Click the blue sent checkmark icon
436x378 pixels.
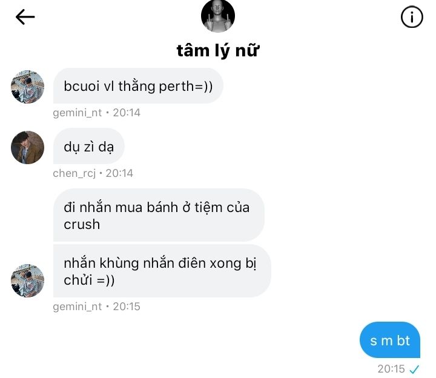click(415, 369)
